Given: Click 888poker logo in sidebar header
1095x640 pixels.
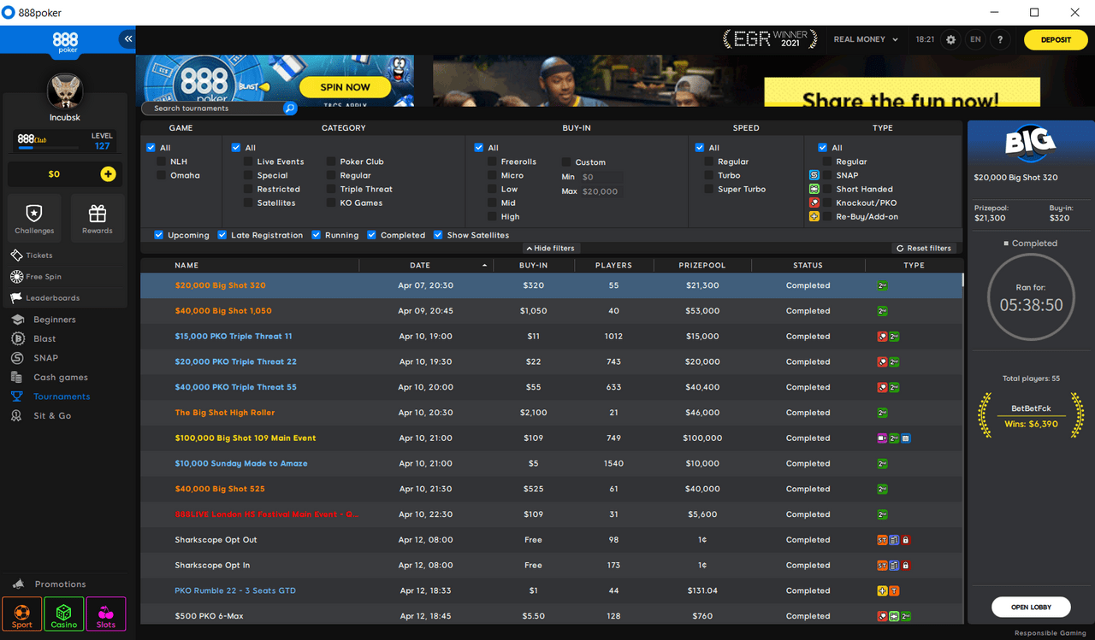Looking at the screenshot, I should click(x=65, y=42).
